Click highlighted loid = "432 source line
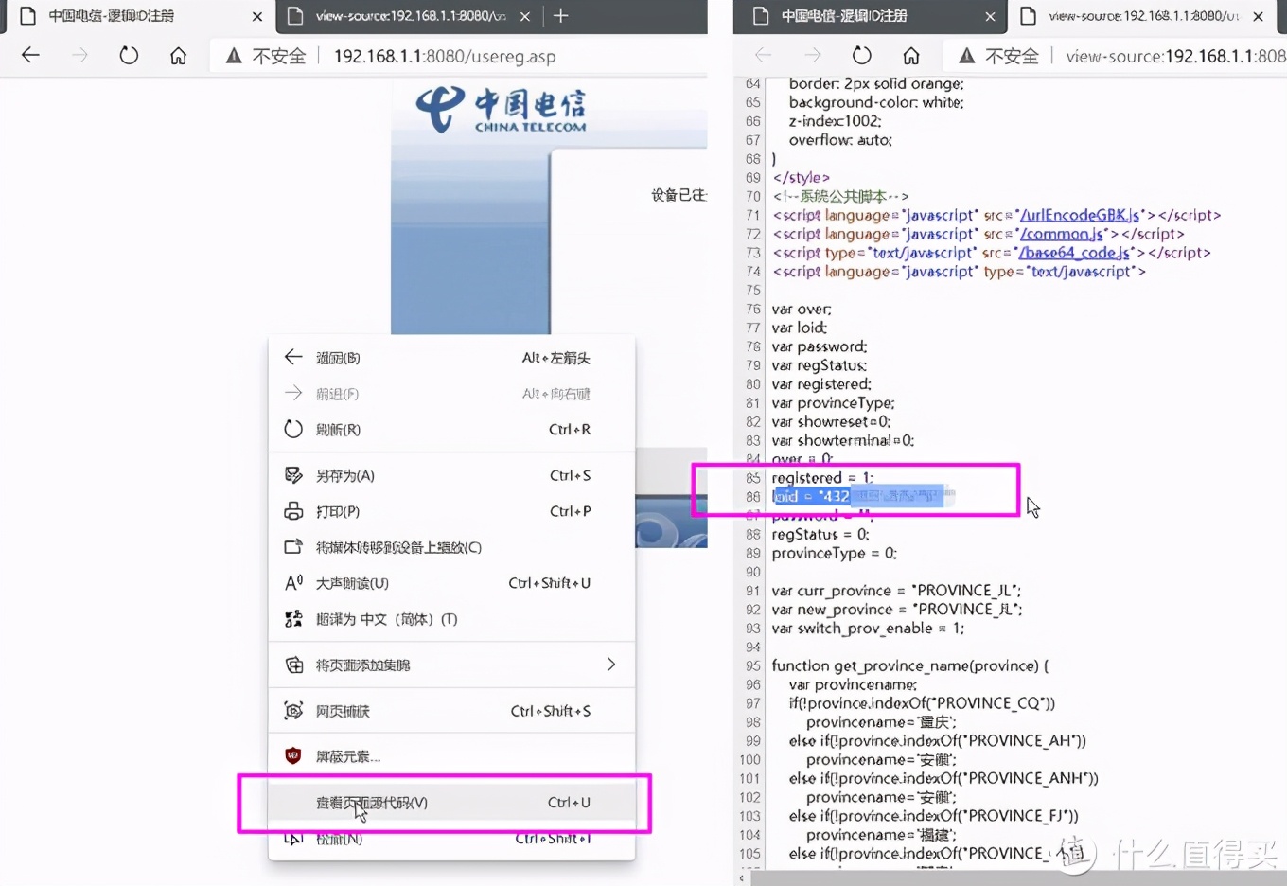Viewport: 1287px width, 886px height. [x=858, y=496]
